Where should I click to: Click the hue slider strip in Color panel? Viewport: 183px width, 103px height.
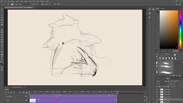point(180,29)
